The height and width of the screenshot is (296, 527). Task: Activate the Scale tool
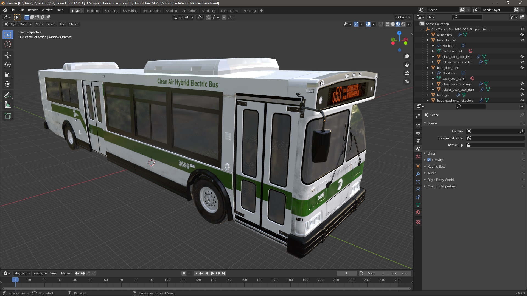[x=8, y=75]
